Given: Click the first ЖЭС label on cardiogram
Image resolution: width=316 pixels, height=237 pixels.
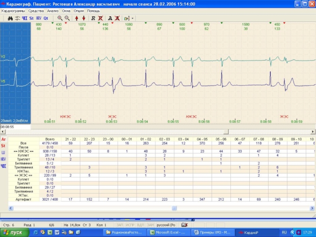Looking at the screenshot, I should [x=112, y=117].
